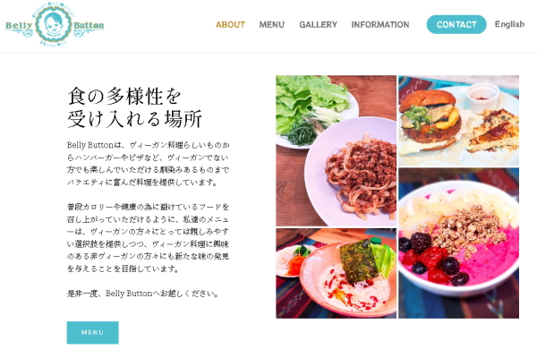Screen dimensions: 537x358
Task: Click the 'Button' text in the logo
Action: coord(89,25)
